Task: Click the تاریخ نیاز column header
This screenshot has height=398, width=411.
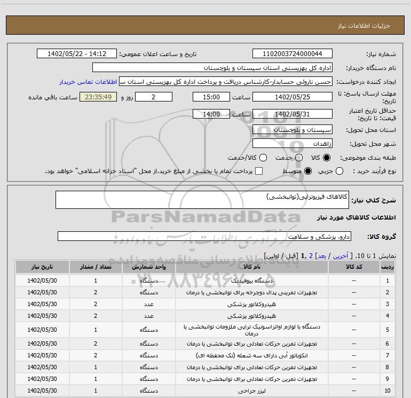Action: tap(42, 267)
